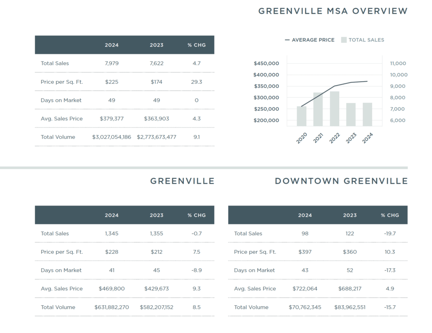Click the 11,000 right axis label
The height and width of the screenshot is (333, 432).
[x=398, y=64]
